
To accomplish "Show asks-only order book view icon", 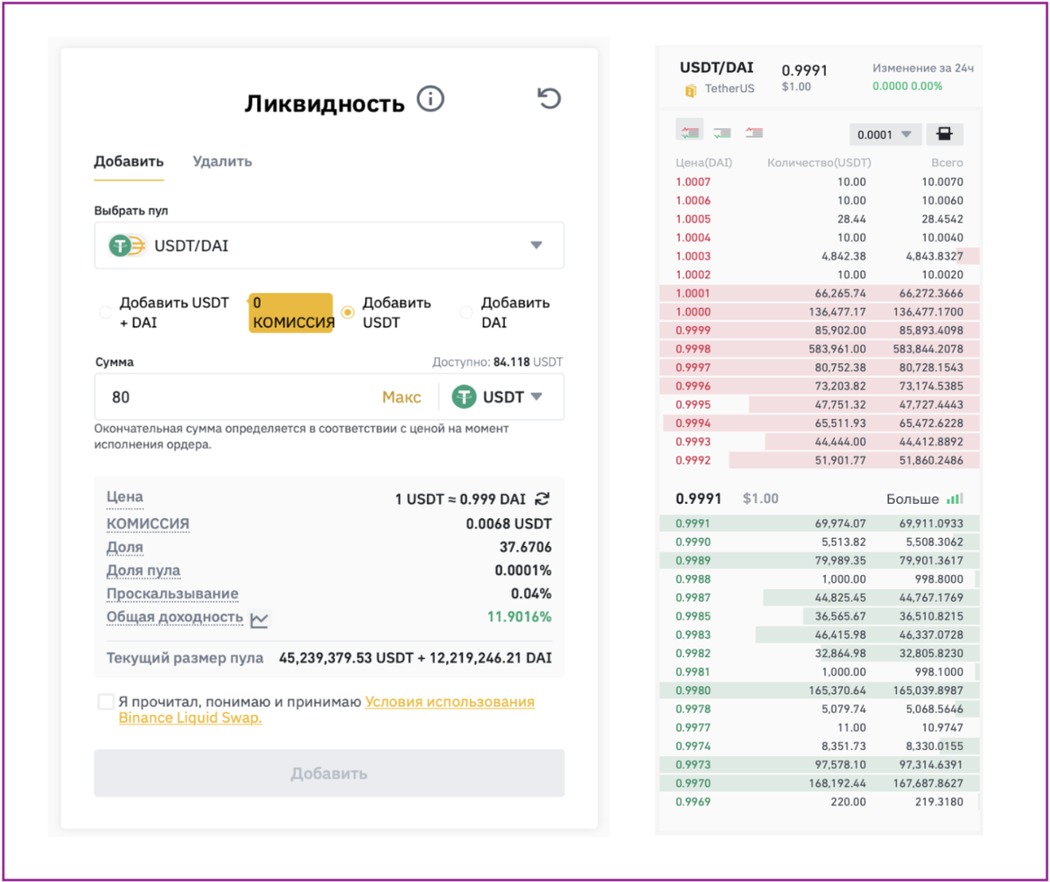I will (753, 133).
